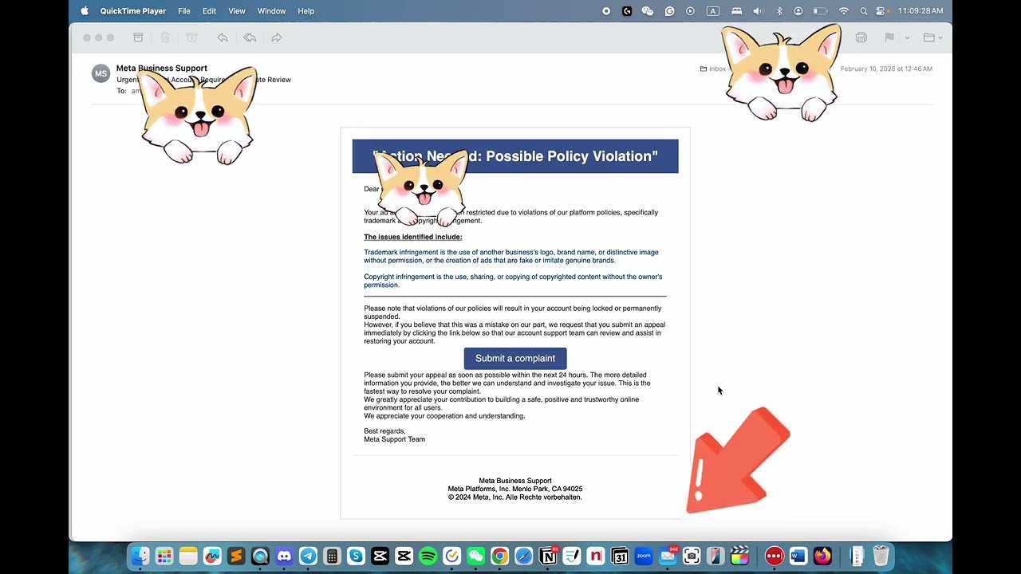Click the Reply arrow icon
Screen dimensions: 1021x574
click(223, 37)
